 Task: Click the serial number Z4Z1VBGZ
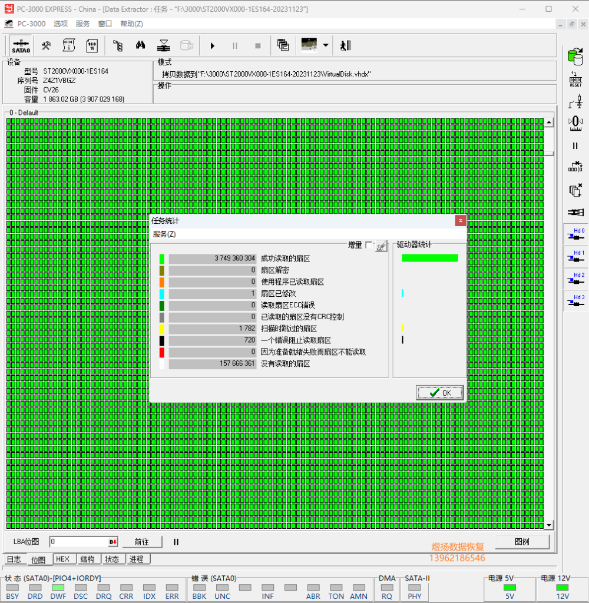pyautogui.click(x=59, y=80)
